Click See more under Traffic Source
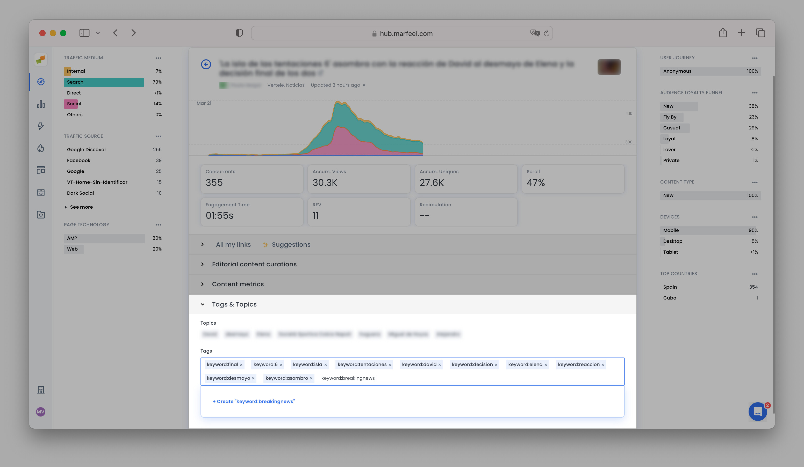The width and height of the screenshot is (804, 467). coord(81,207)
